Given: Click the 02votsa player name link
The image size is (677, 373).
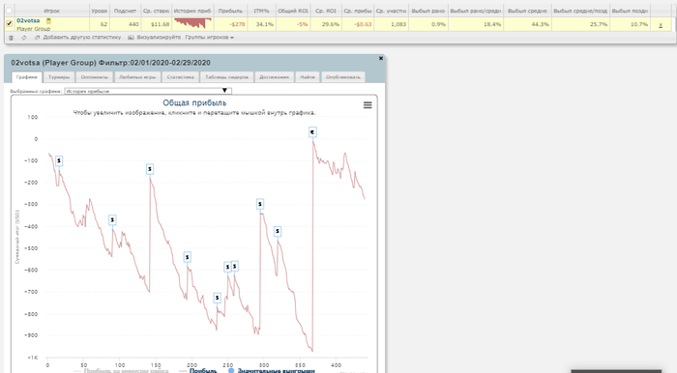Looking at the screenshot, I should pos(28,20).
